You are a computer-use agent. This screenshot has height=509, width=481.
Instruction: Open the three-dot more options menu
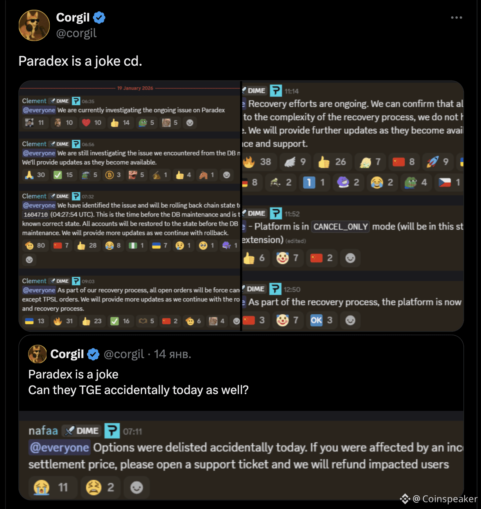pyautogui.click(x=456, y=18)
